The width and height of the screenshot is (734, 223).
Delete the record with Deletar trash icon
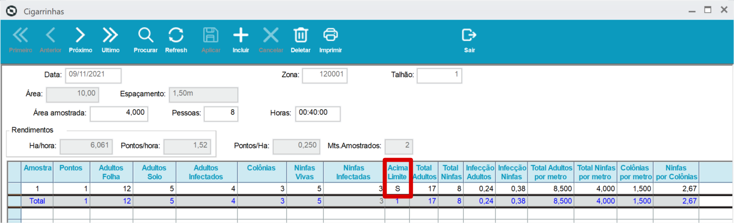[300, 40]
